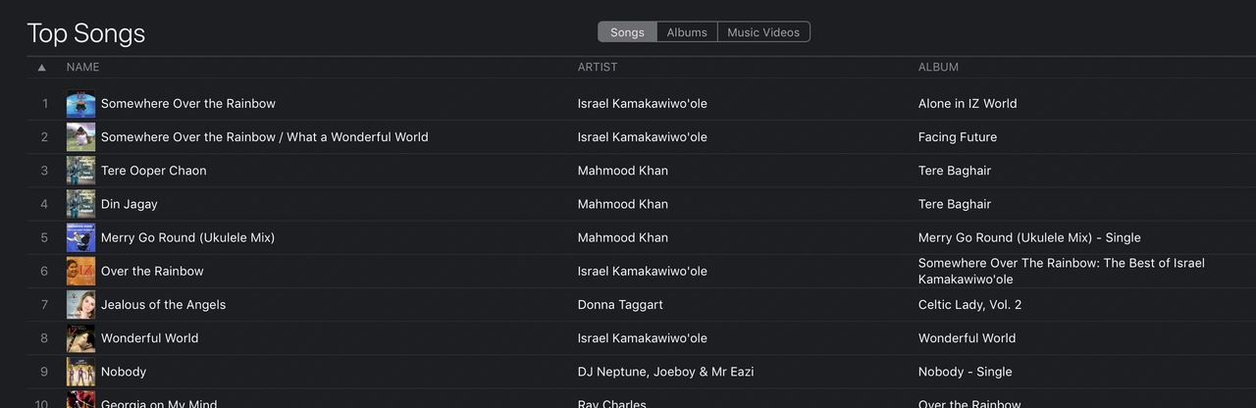Click Nobody single cover thumbnail
Screen dimensions: 1256x408
tap(80, 372)
